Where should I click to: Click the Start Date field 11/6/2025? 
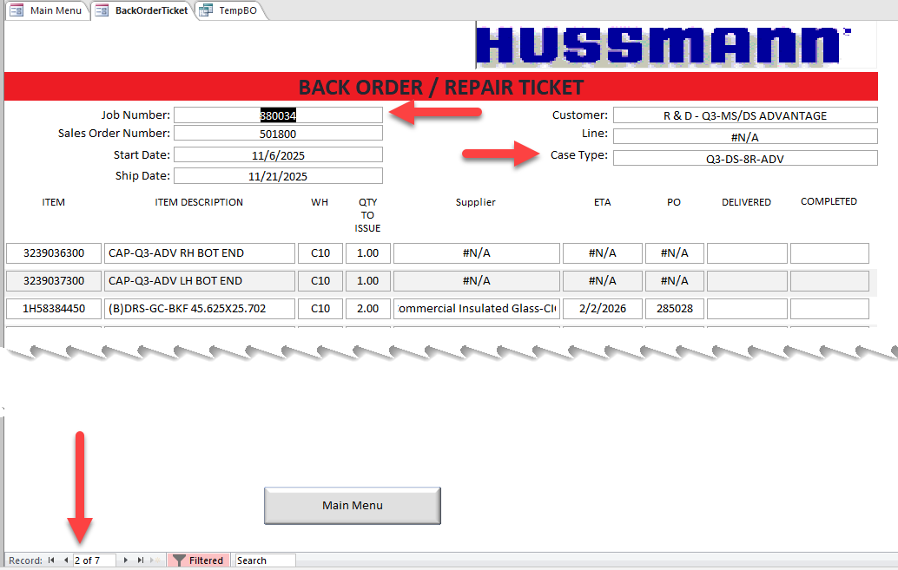(278, 155)
